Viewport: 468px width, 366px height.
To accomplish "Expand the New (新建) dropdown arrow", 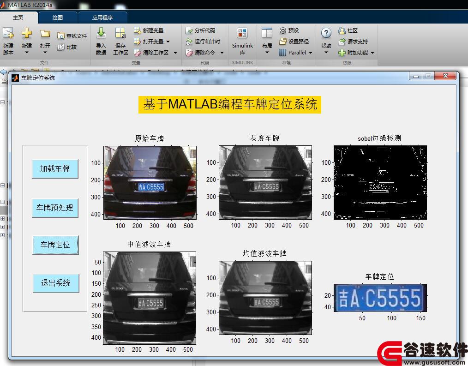I will coord(27,53).
